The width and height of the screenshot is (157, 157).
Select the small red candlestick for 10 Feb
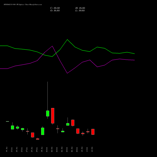coord(83,133)
